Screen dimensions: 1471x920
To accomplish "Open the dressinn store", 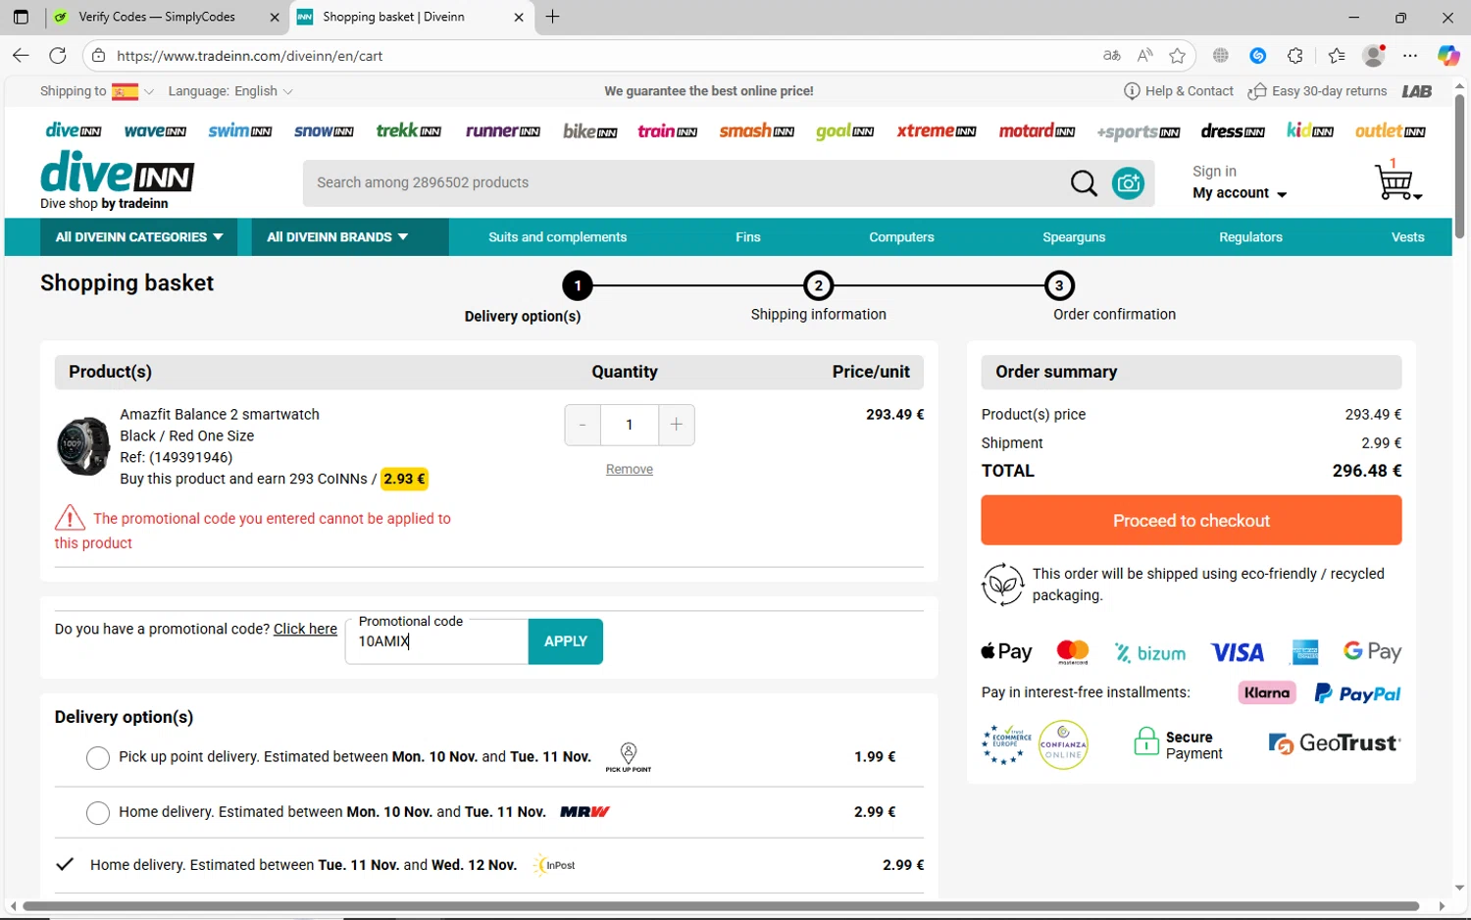I will 1232,130.
